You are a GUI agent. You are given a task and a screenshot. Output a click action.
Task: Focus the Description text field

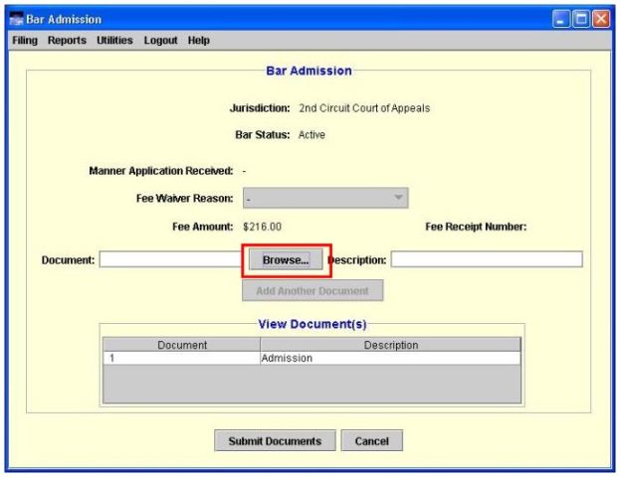pyautogui.click(x=487, y=259)
